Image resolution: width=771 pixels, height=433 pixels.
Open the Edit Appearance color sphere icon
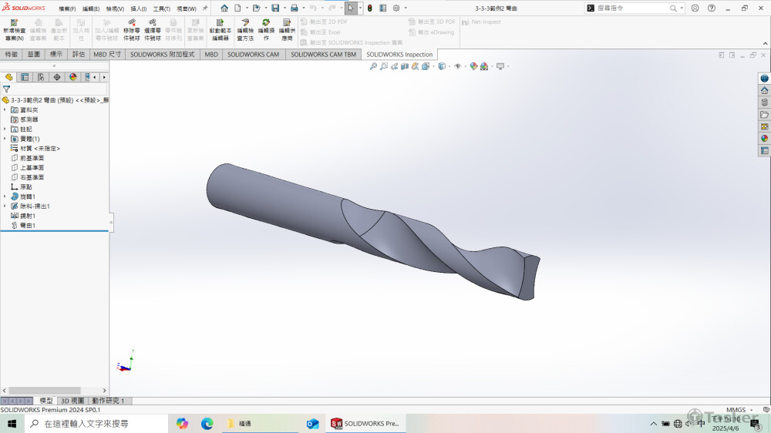coord(473,66)
